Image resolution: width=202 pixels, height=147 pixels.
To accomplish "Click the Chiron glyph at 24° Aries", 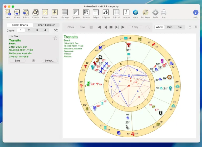I will point(88,84).
